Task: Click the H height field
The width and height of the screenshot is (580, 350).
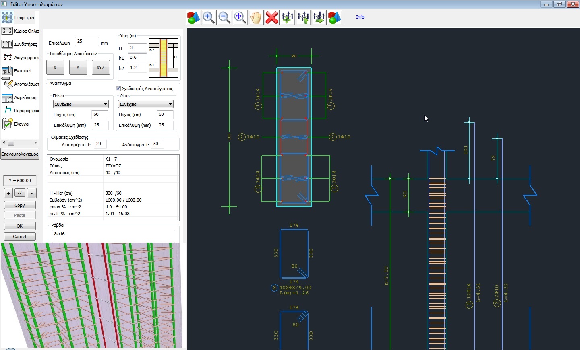Action: (137, 48)
